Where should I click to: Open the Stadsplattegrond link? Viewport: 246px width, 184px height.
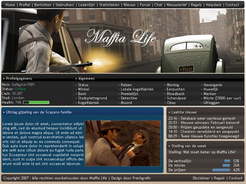[x=93, y=98]
